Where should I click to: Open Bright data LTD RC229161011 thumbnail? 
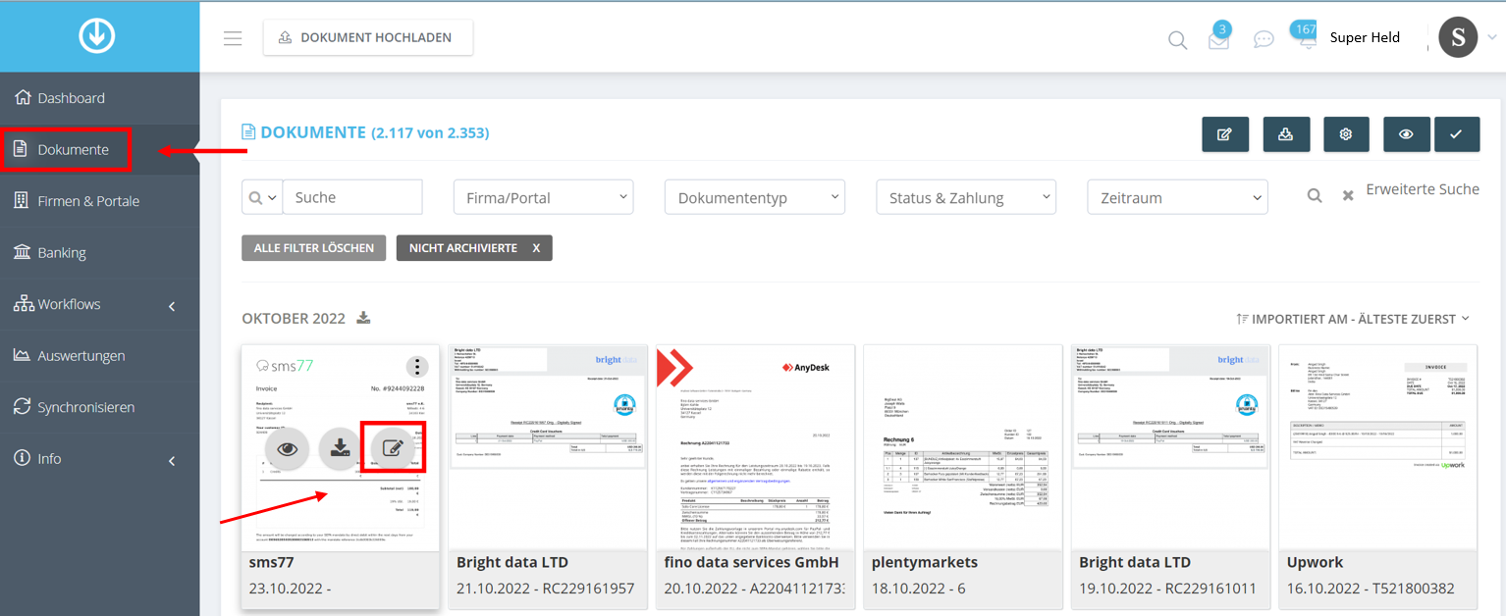click(x=1170, y=446)
